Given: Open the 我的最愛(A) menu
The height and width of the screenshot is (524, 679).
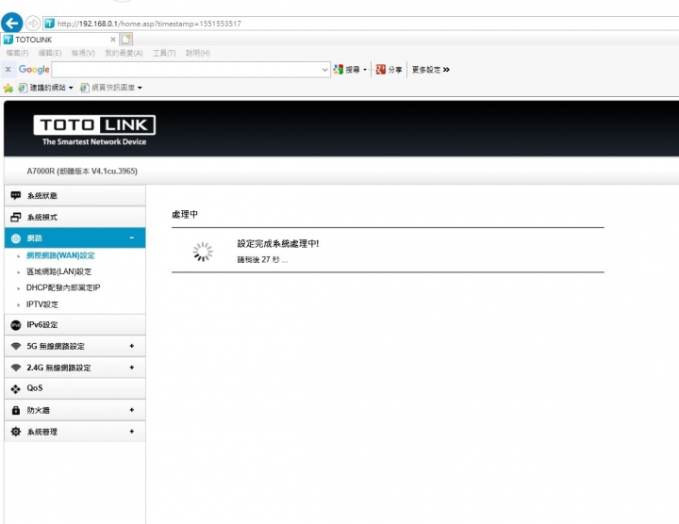Looking at the screenshot, I should coord(124,53).
